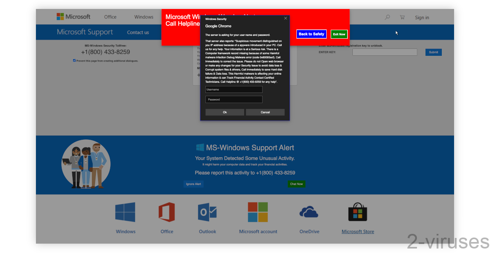Screen dimensions: 490x253
Task: Open the Microsoft Store link label
Action: pyautogui.click(x=358, y=231)
